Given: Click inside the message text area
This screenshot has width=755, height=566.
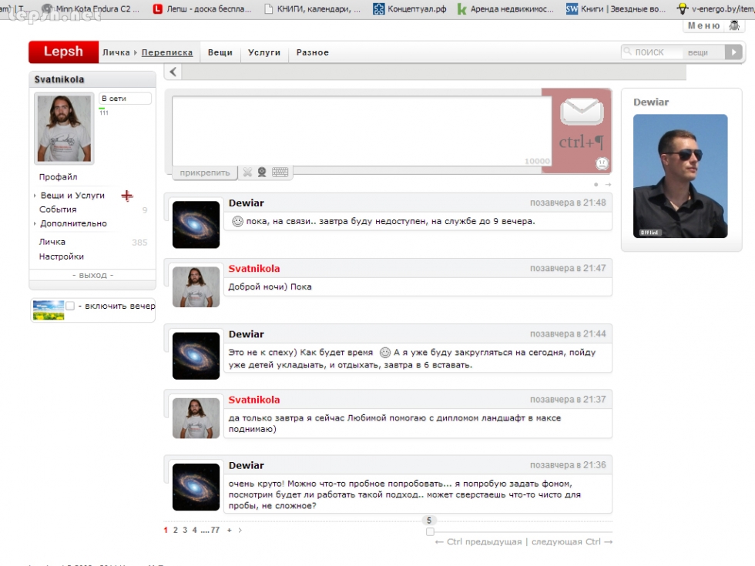Looking at the screenshot, I should (x=354, y=129).
